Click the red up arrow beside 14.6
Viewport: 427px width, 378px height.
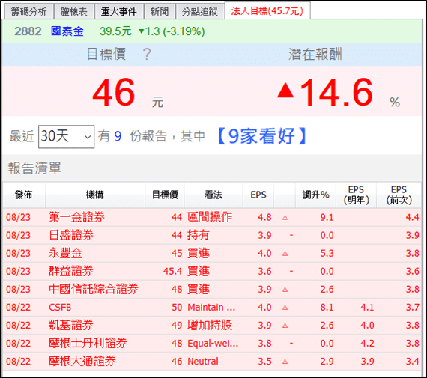(x=285, y=90)
